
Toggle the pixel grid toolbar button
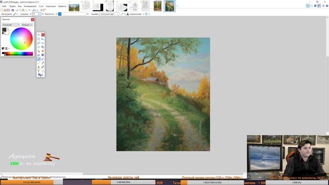(41, 10)
